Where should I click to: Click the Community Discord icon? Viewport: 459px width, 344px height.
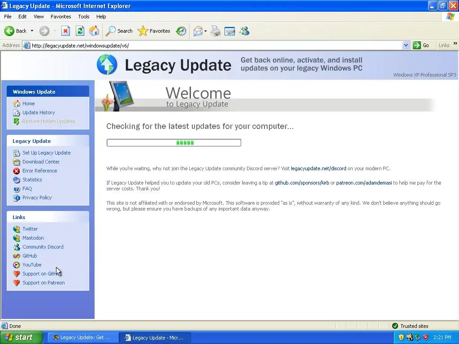(x=17, y=247)
